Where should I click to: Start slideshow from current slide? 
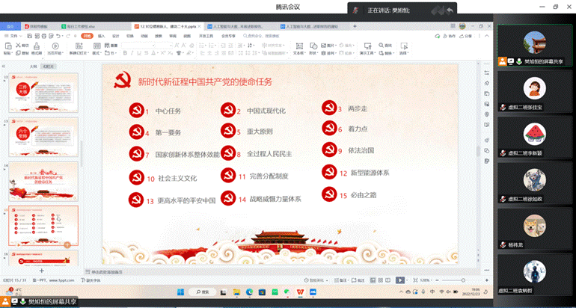[x=55, y=45]
